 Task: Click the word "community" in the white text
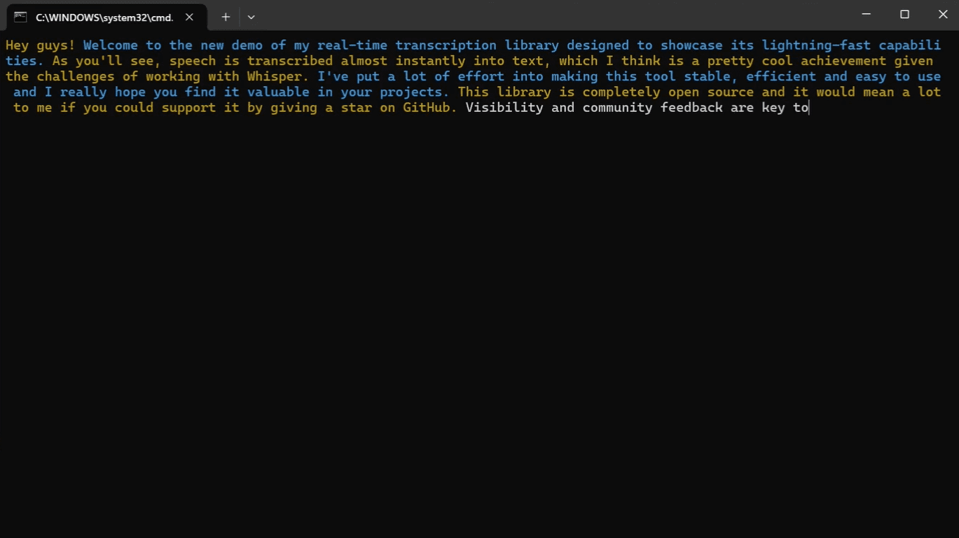point(617,108)
